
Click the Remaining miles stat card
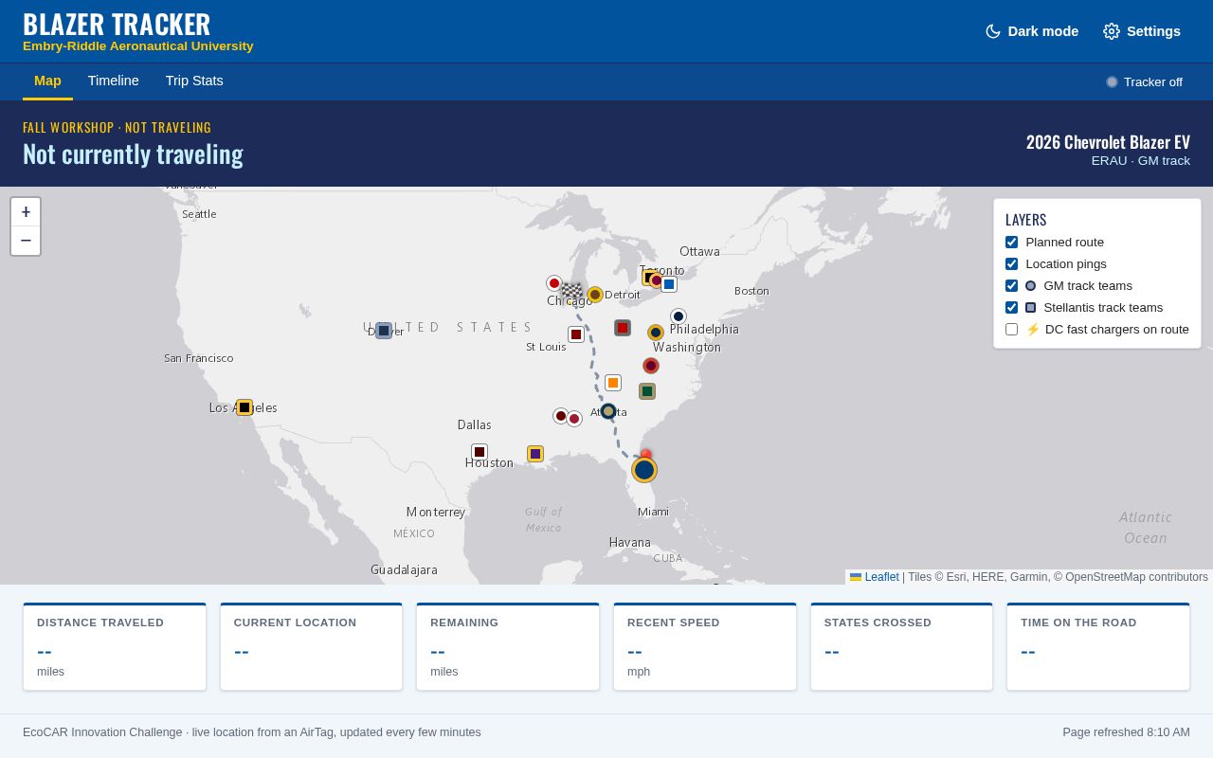click(x=508, y=647)
